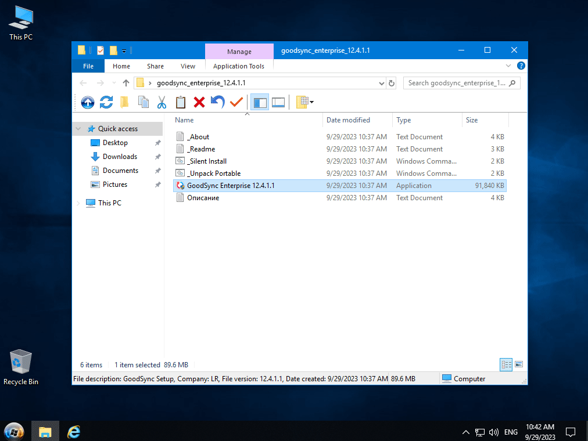588x441 pixels.
Task: Open the Help question mark icon
Action: [521, 66]
